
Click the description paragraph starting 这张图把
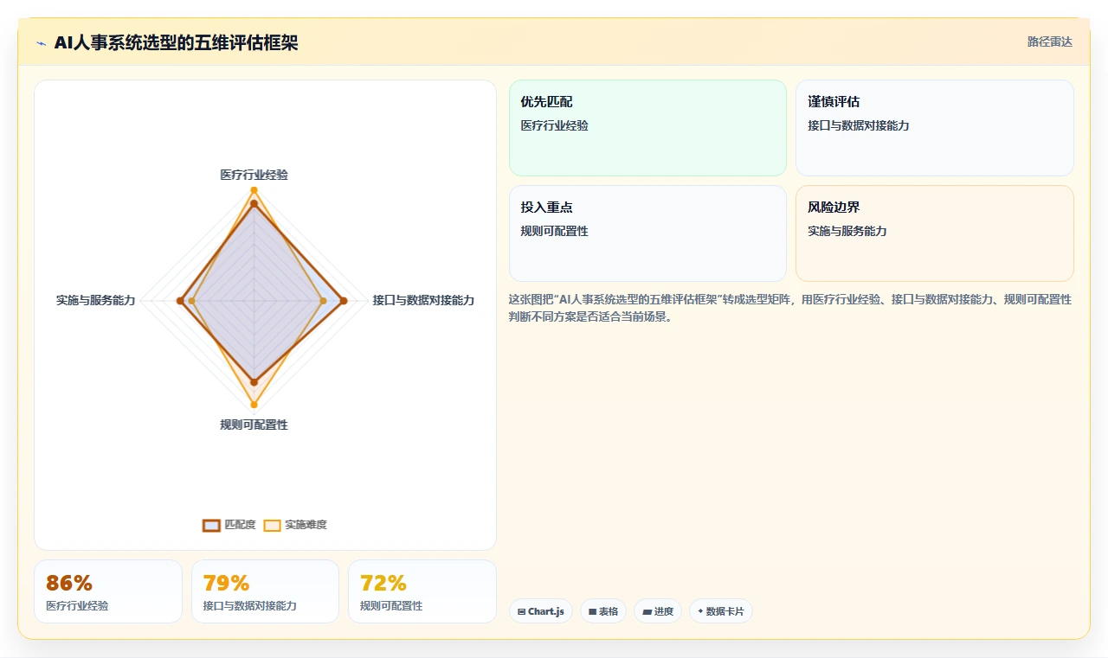pyautogui.click(x=790, y=308)
